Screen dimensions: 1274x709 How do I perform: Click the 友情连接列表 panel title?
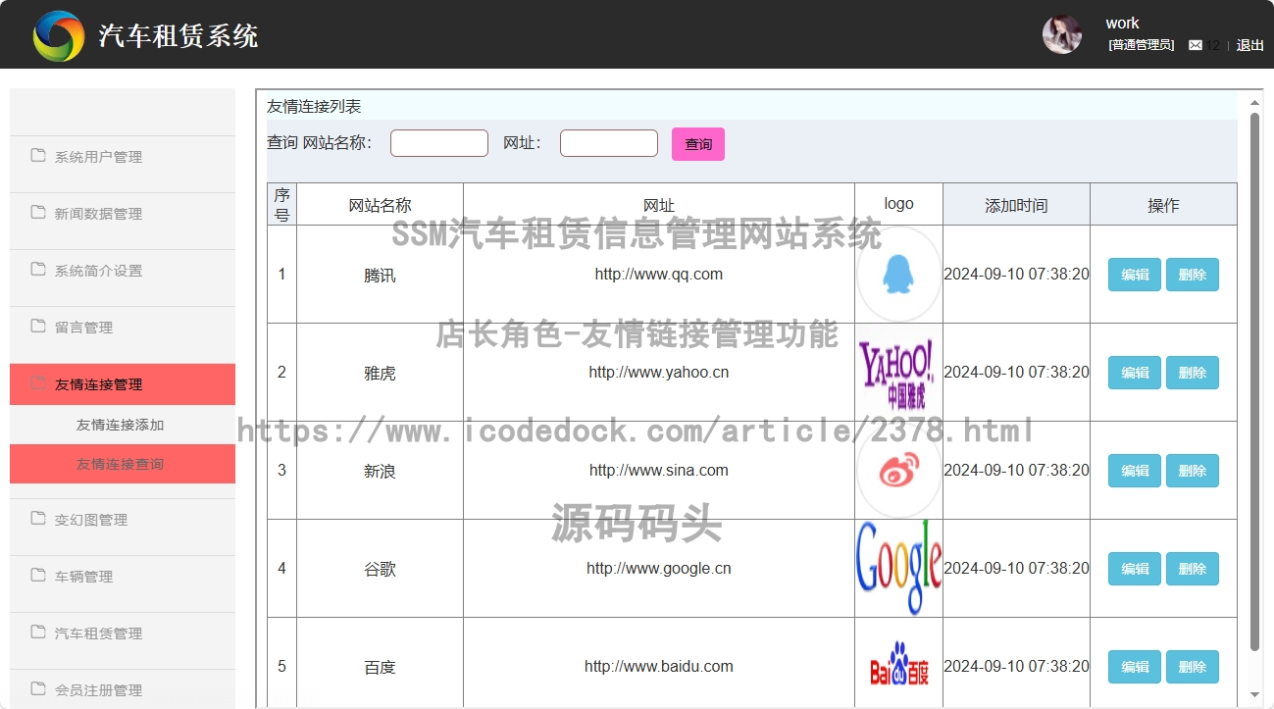[x=314, y=106]
